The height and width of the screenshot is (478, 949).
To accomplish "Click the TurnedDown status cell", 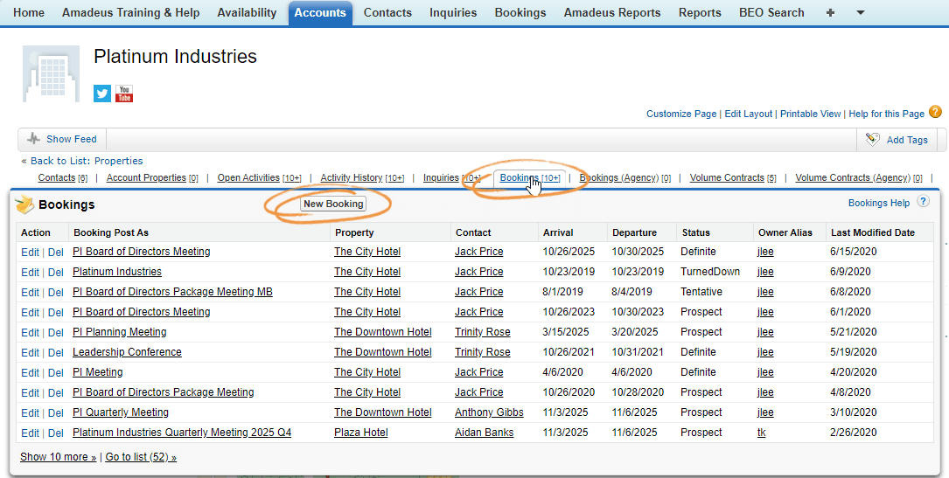I will coord(710,272).
